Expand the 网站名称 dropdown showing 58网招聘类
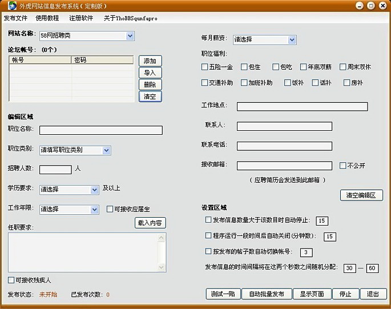The image size is (391, 309). (87, 36)
